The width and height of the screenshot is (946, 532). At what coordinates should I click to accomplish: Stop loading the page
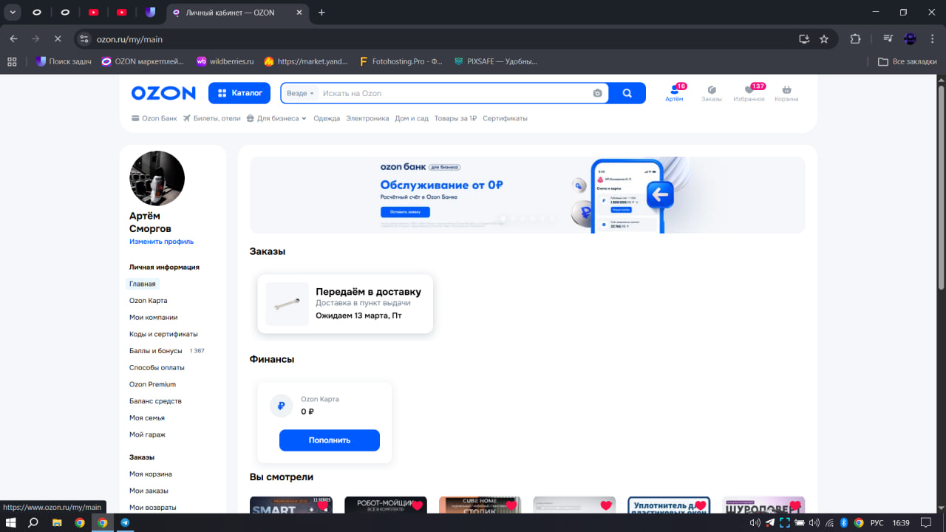[x=57, y=39]
